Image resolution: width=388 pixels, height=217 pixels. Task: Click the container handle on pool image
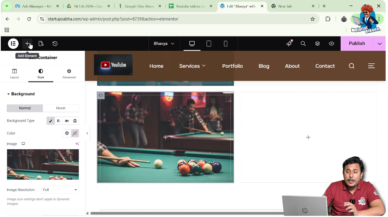coord(101,96)
